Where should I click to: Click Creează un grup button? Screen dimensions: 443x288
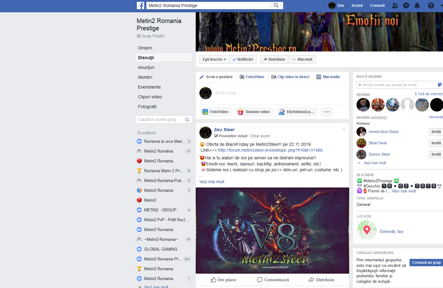[426, 262]
